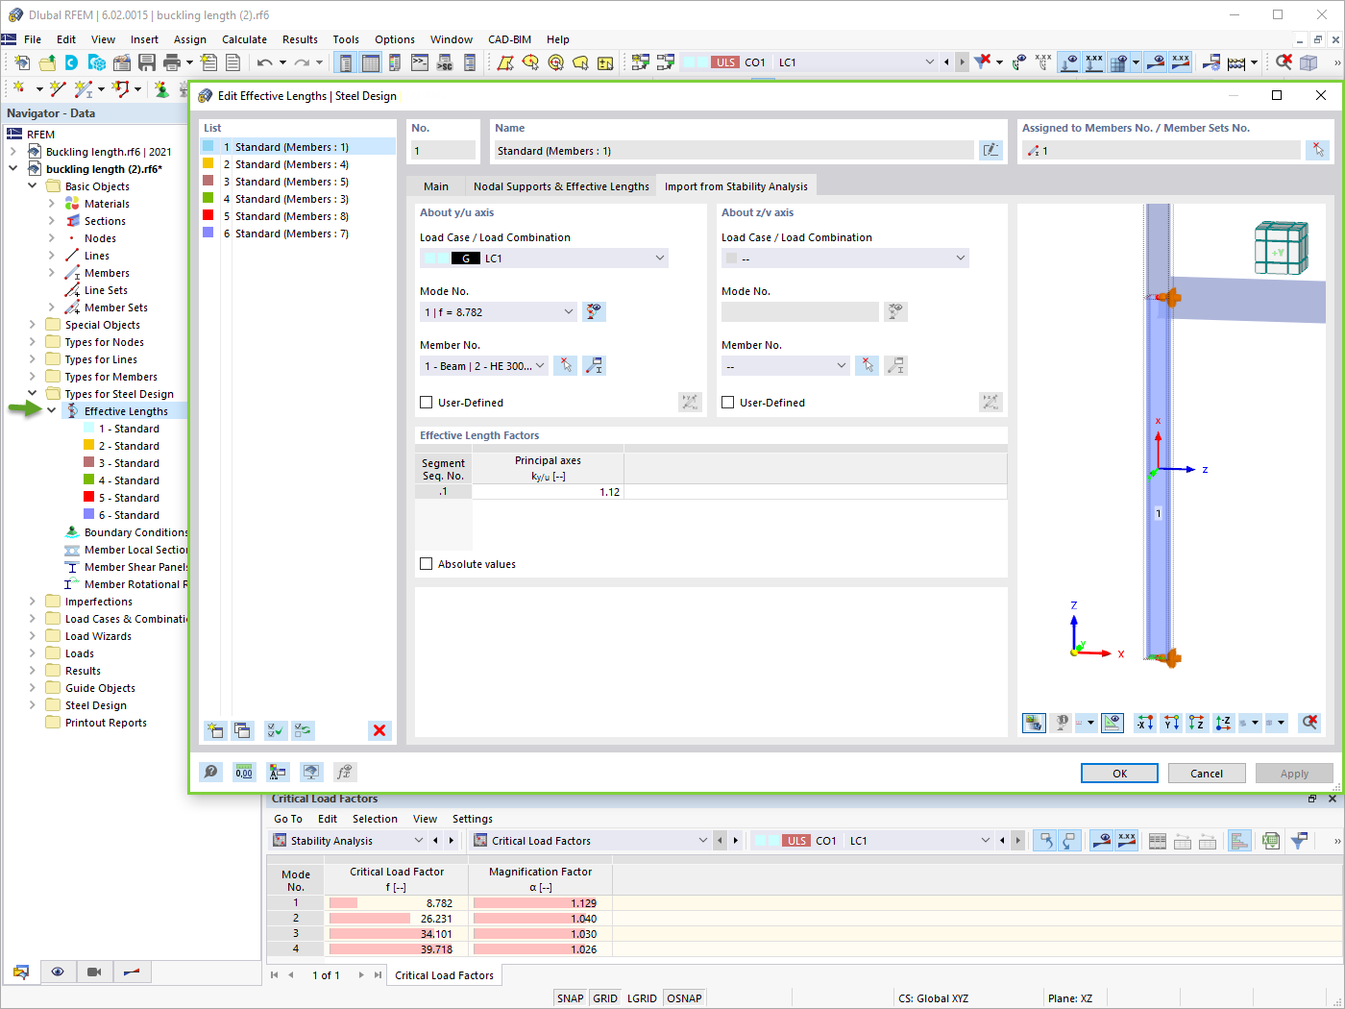Open Member No. dropdown showing 1 - Beam
Screen dimensions: 1345x1009
click(484, 366)
